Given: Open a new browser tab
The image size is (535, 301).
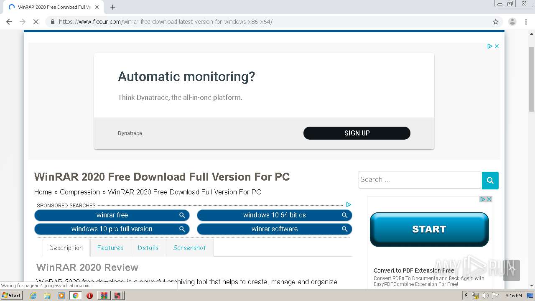Looking at the screenshot, I should (x=113, y=7).
